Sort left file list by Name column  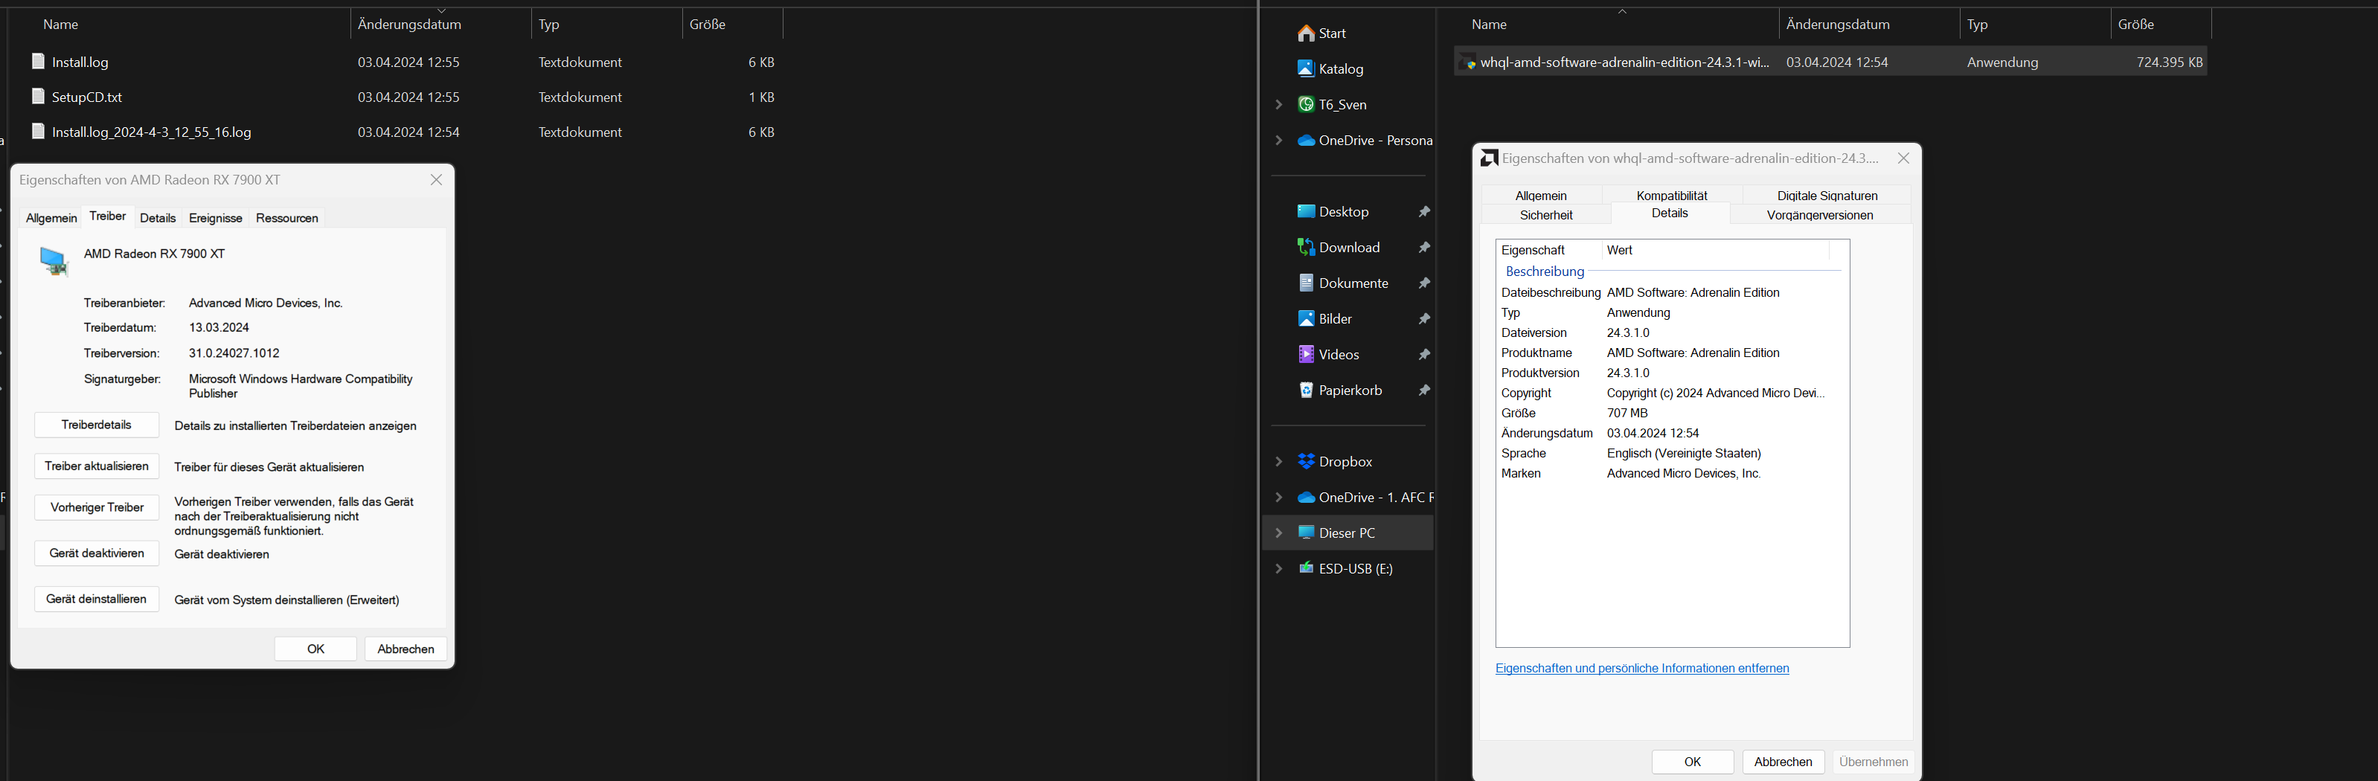(180, 24)
